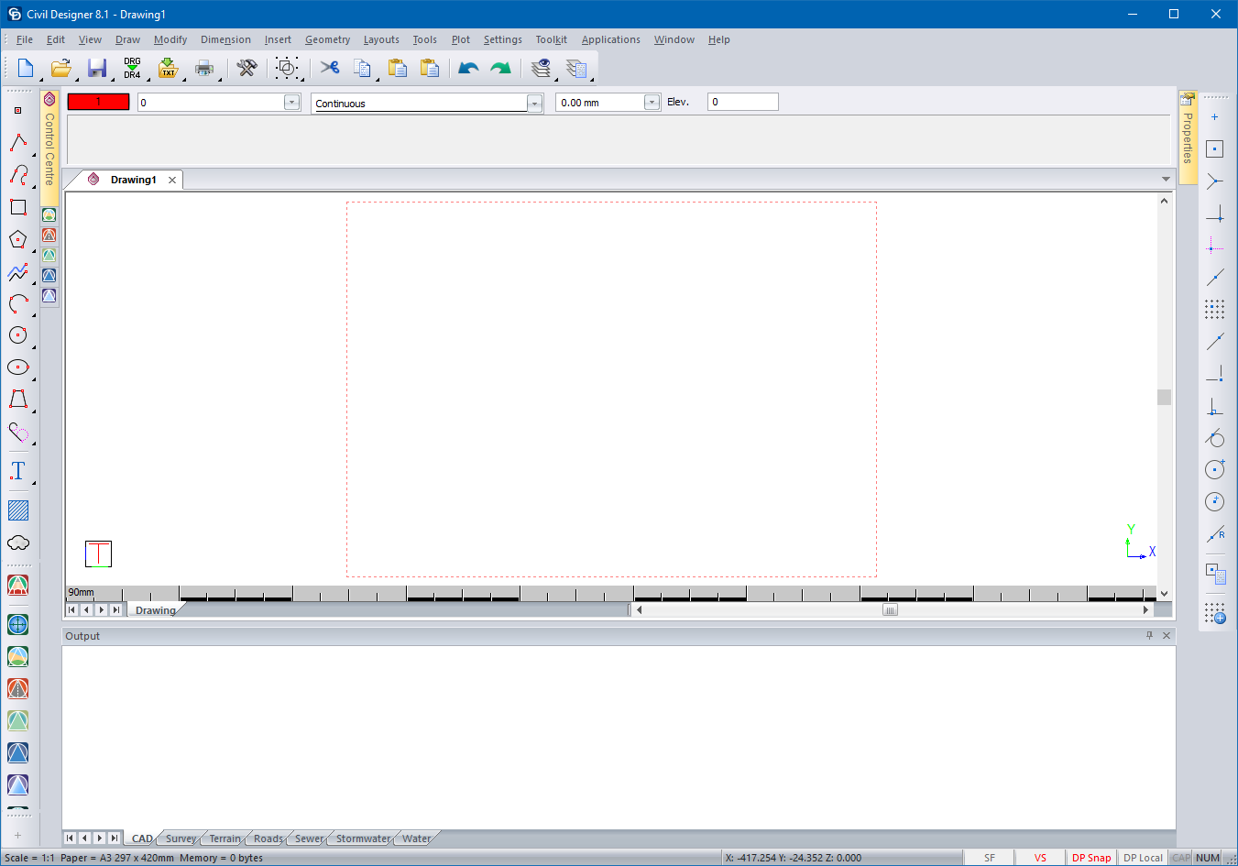Open file using the folder icon
1238x866 pixels.
60,68
